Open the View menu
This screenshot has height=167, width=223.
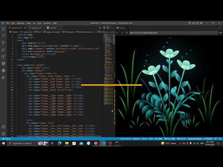[x=29, y=23]
